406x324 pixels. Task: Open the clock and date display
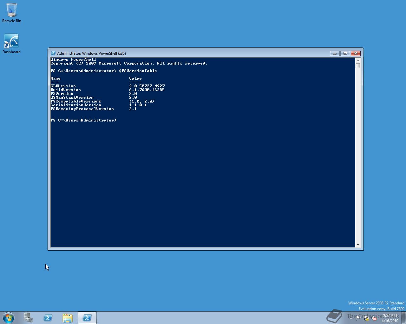(390, 318)
